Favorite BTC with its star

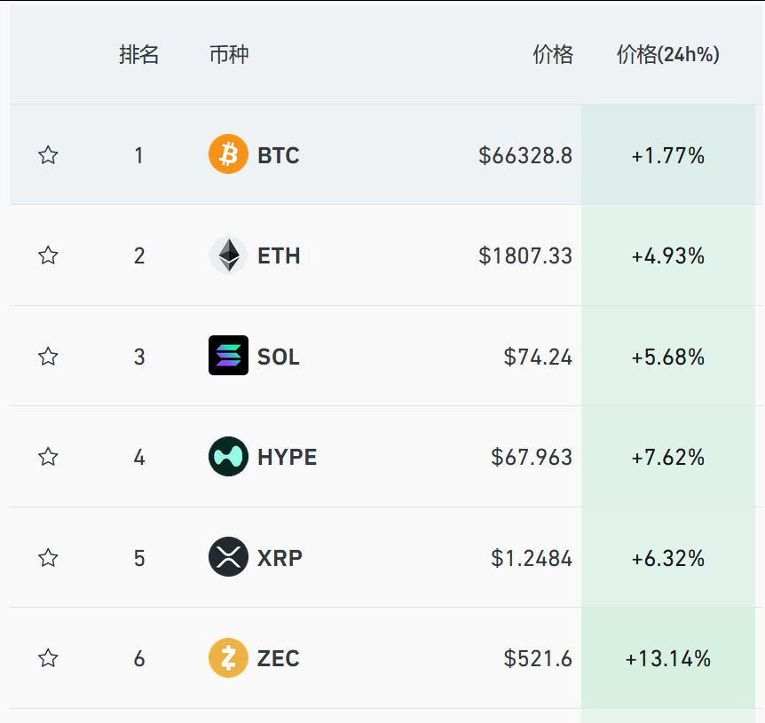48,155
